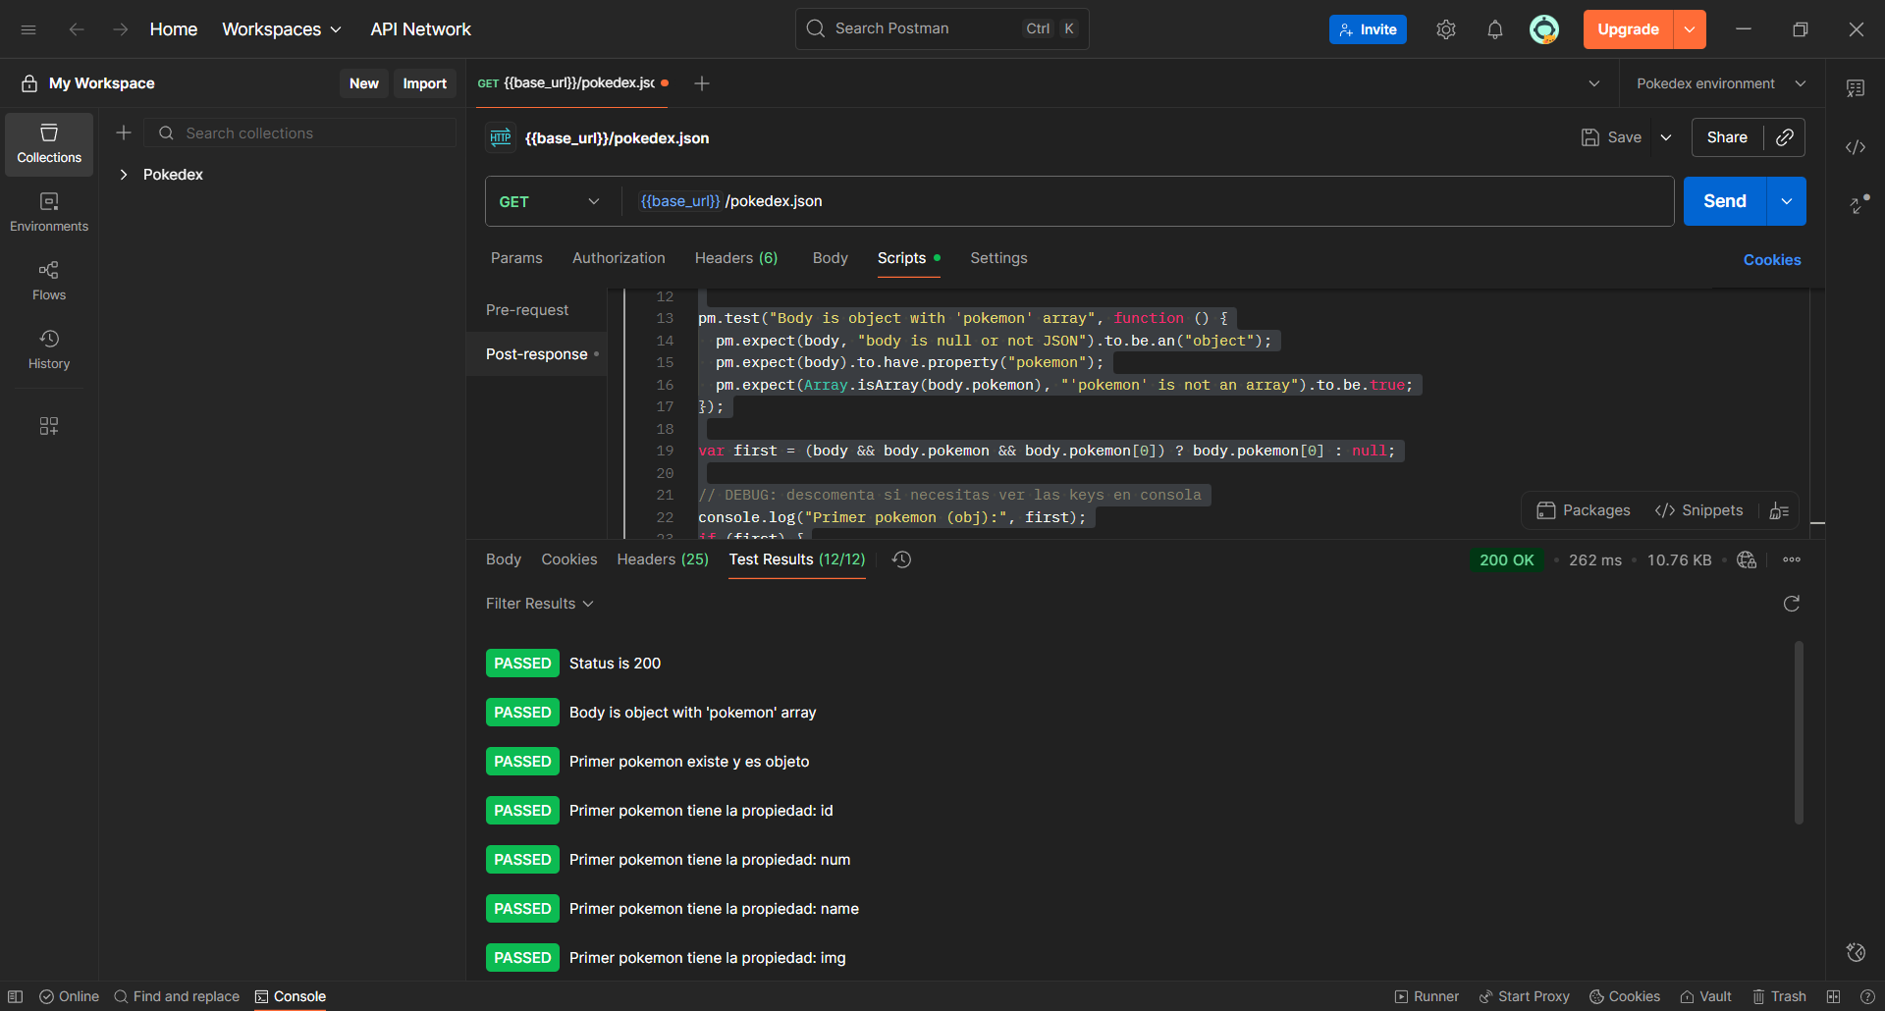1885x1011 pixels.
Task: Expand the Pokedex collection
Action: [124, 175]
